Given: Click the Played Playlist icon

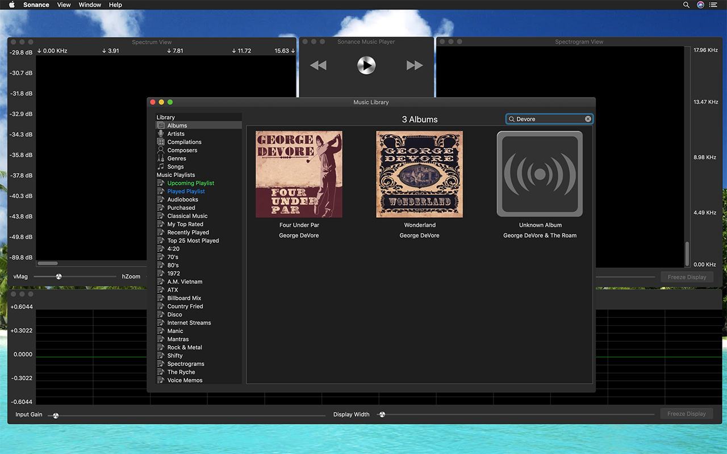Looking at the screenshot, I should [161, 191].
